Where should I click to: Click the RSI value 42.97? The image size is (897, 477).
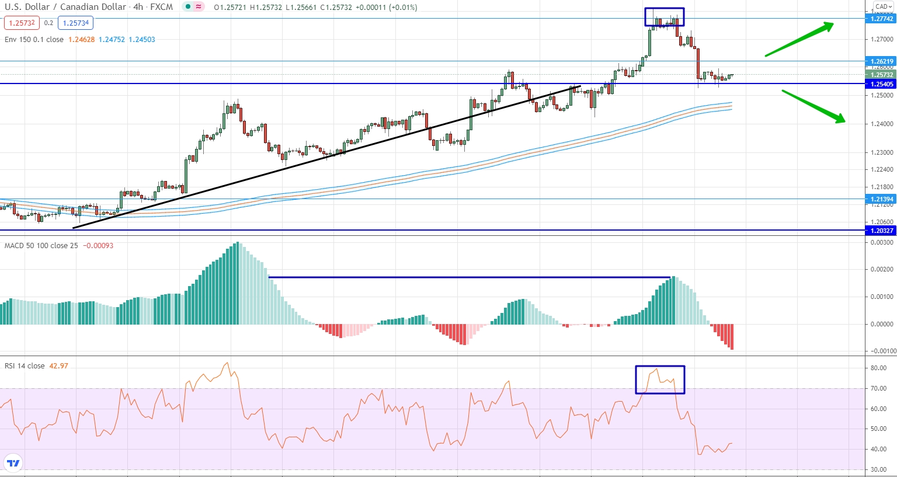tap(58, 366)
